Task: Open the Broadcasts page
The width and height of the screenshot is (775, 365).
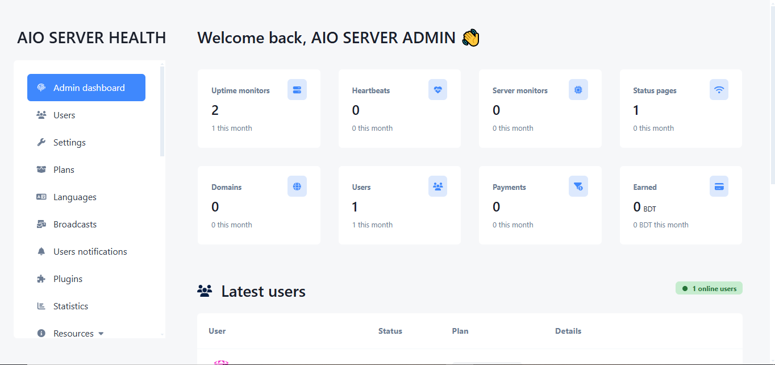Action: (74, 225)
